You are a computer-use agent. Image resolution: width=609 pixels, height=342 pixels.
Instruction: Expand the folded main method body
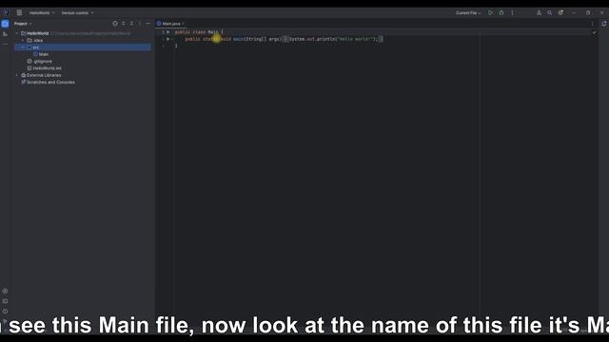click(x=285, y=39)
